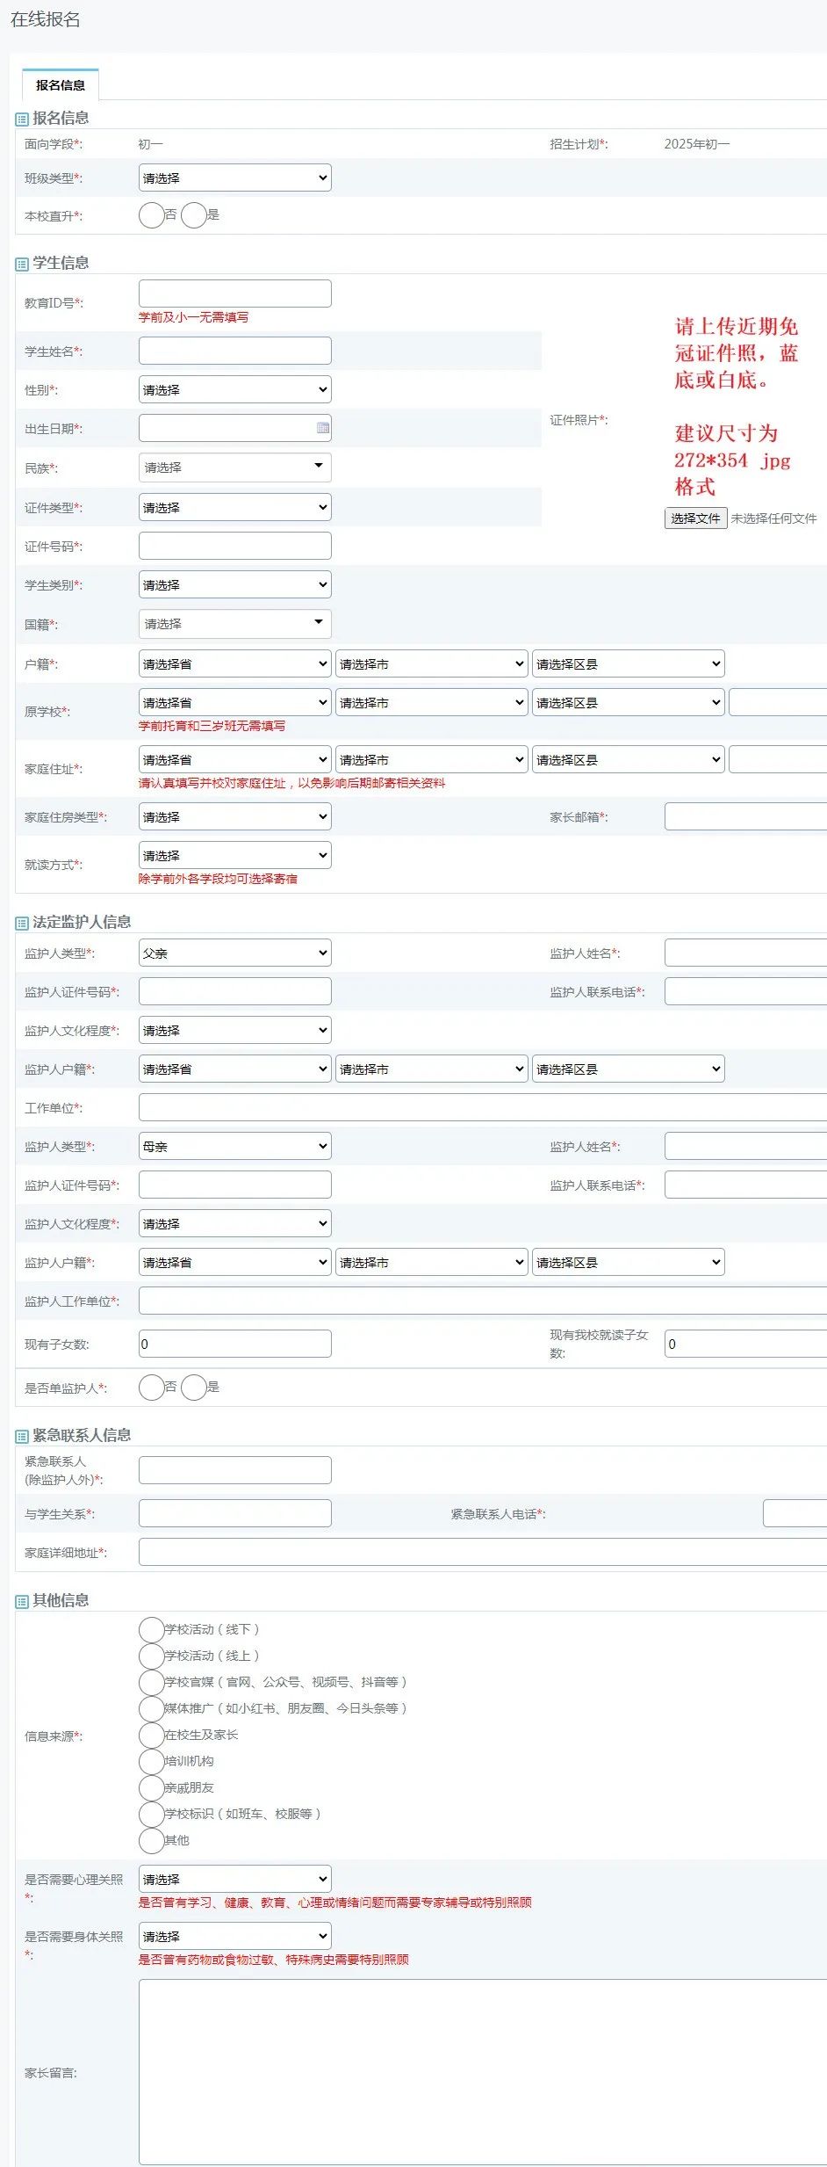
Task: Open the 是否需要心理关照 dropdown
Action: click(x=234, y=1880)
